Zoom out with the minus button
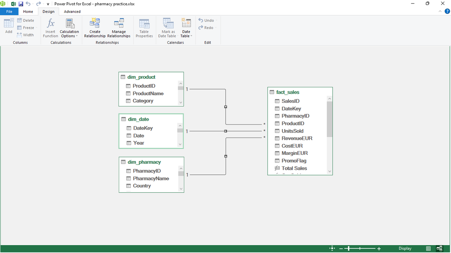The image size is (451, 253). click(x=341, y=249)
